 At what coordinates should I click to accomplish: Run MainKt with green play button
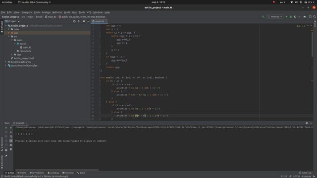coord(286,17)
